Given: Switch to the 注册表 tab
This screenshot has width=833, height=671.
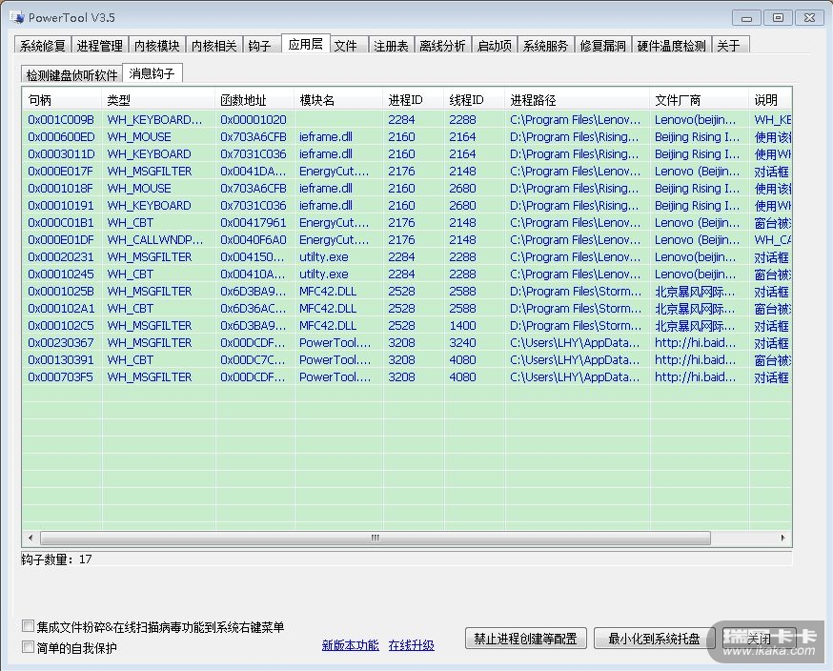Looking at the screenshot, I should tap(391, 46).
